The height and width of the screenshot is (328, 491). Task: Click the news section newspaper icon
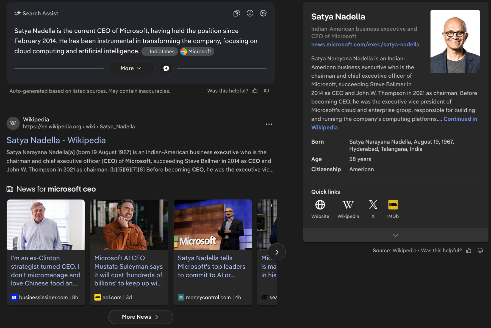click(10, 189)
